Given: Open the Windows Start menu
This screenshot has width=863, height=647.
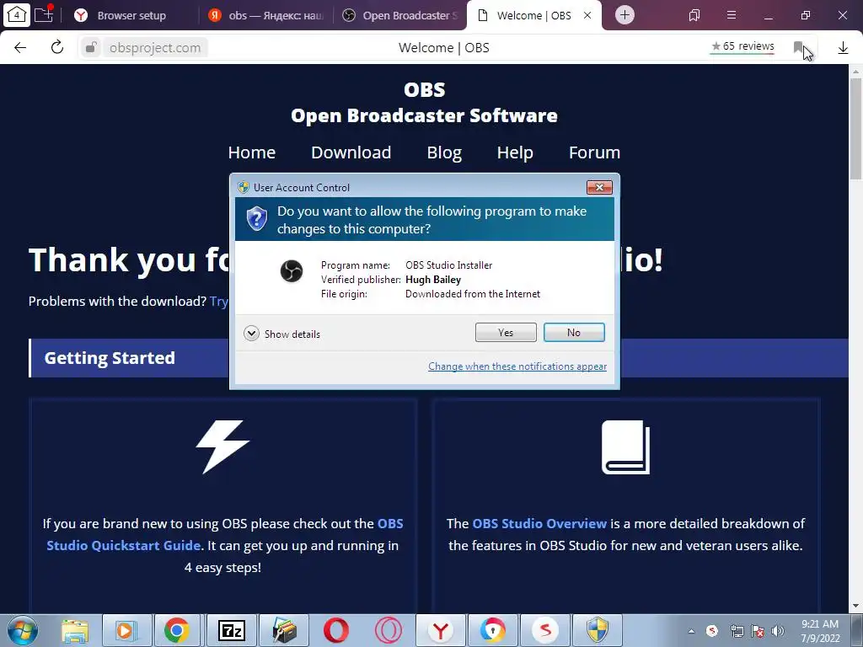Looking at the screenshot, I should [x=21, y=630].
